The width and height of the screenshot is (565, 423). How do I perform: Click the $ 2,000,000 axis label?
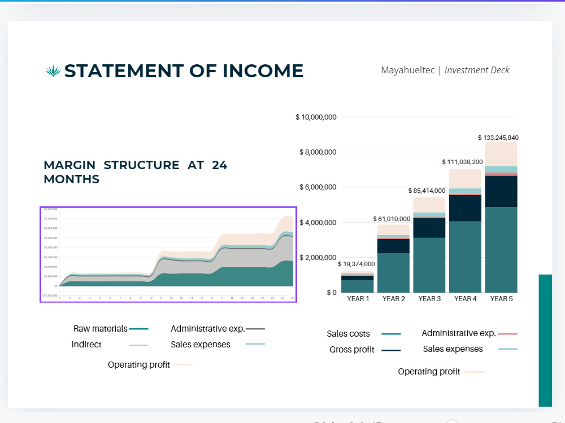(x=318, y=257)
